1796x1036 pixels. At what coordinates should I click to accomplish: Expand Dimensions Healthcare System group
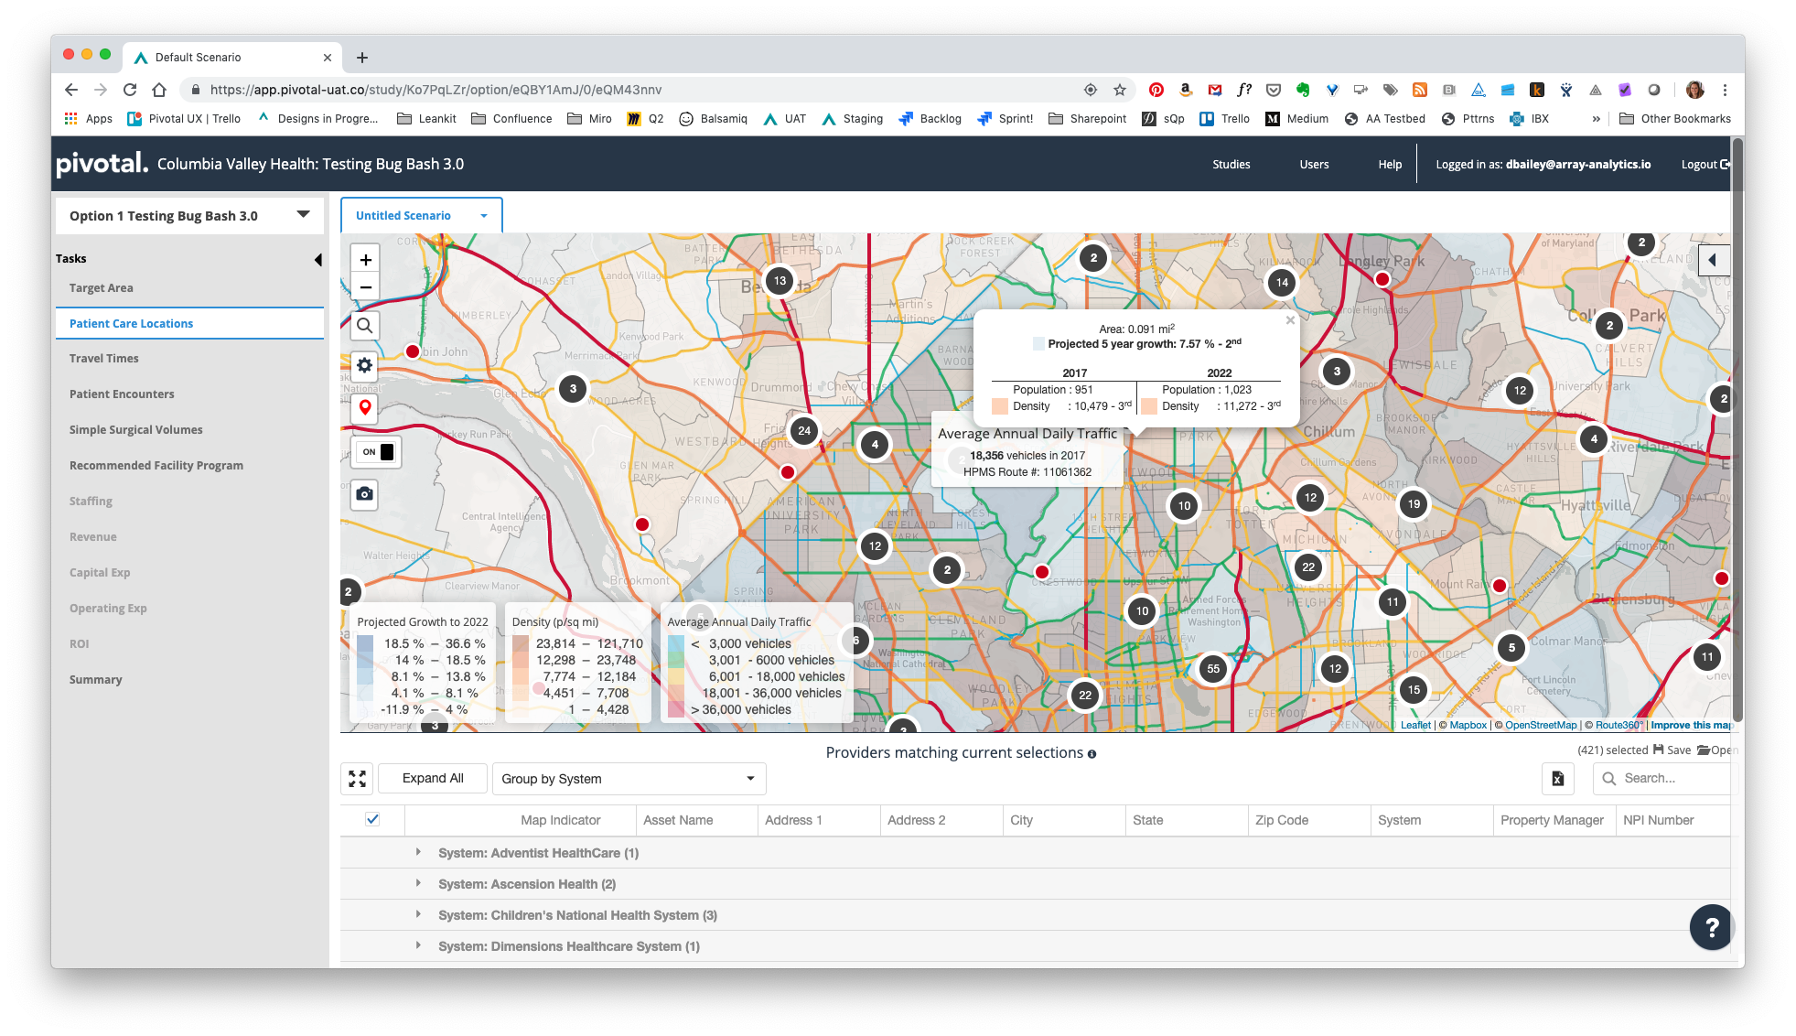418,945
